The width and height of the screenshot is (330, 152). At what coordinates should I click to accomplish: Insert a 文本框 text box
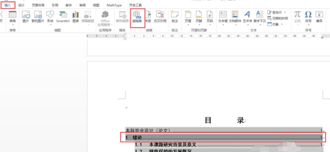tap(223, 14)
